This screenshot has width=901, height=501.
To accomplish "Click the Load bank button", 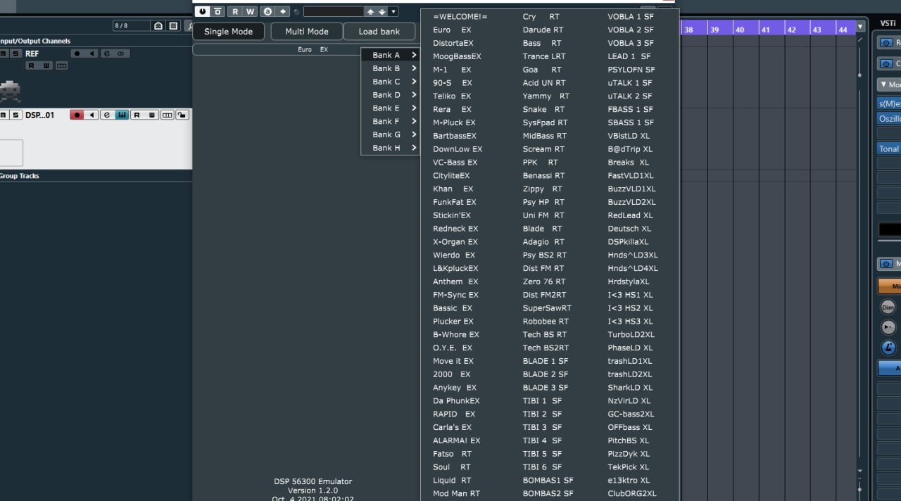I will pyautogui.click(x=379, y=32).
